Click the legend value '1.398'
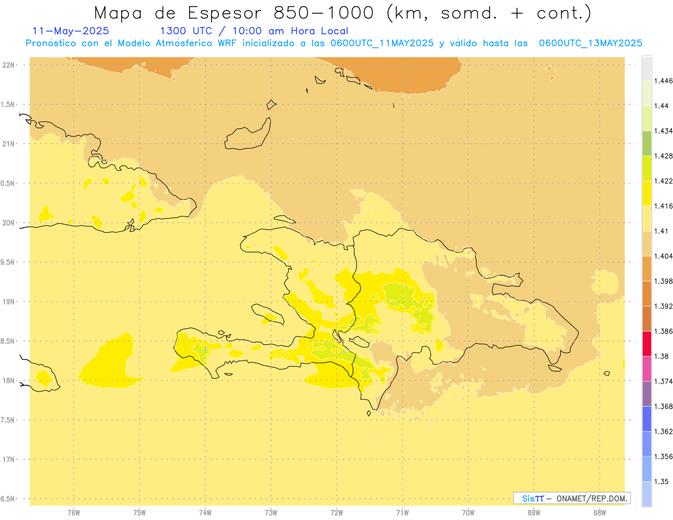 point(664,281)
